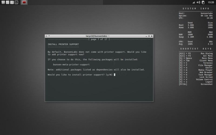
Task: Click the dash button beside the window menu icon
Action: tap(49, 36)
